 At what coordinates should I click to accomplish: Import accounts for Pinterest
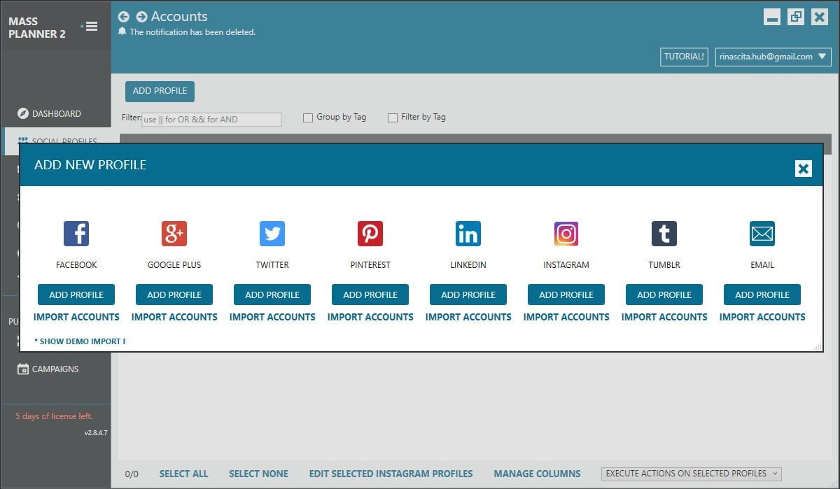click(370, 317)
